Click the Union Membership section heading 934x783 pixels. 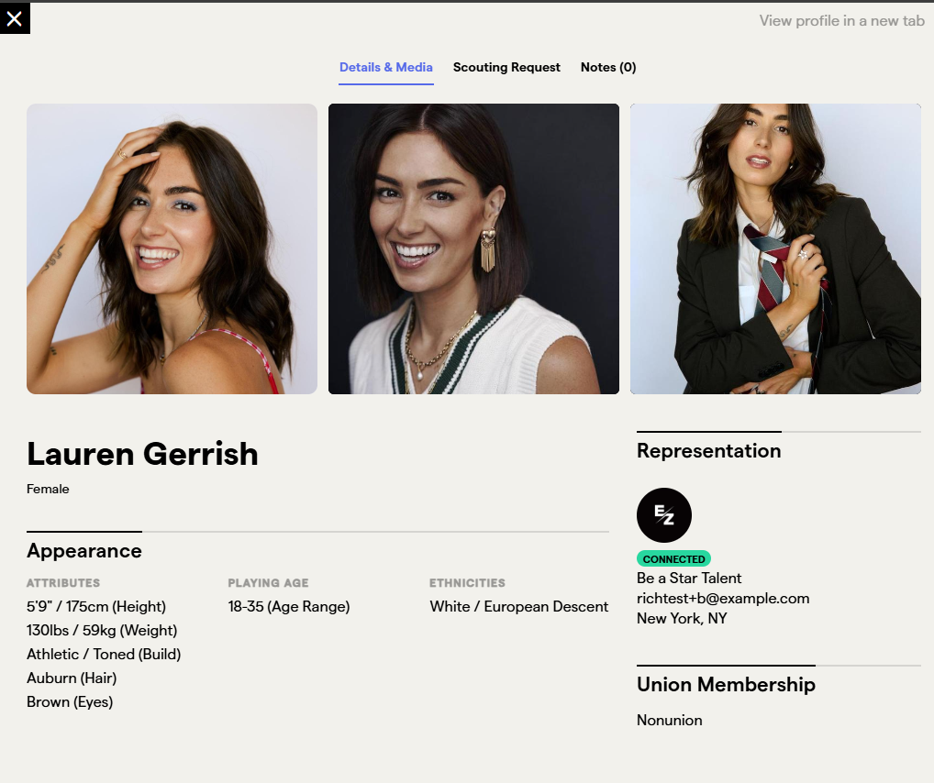726,685
